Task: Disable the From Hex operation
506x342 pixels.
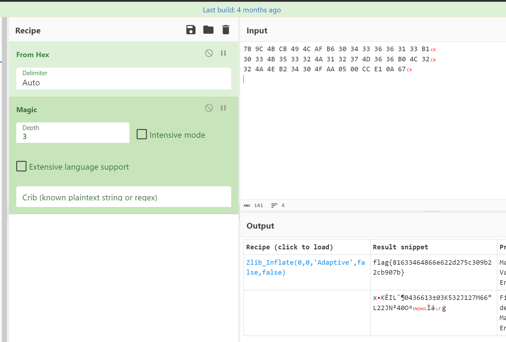Action: [x=209, y=53]
